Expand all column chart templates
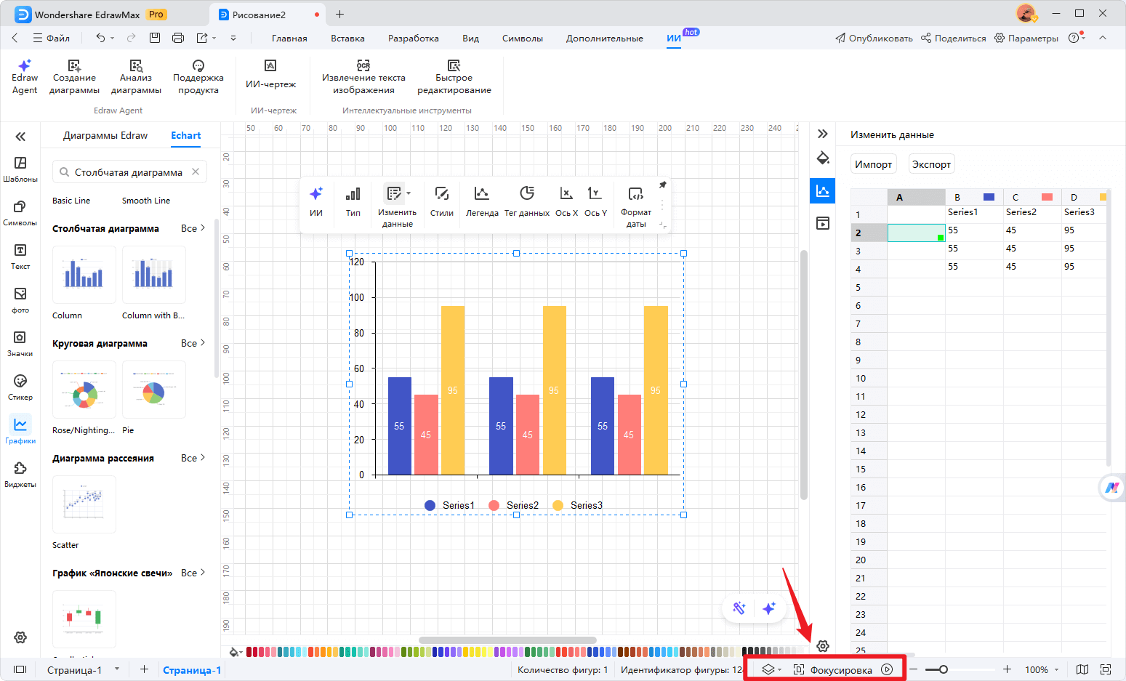Image resolution: width=1126 pixels, height=681 pixels. point(193,228)
